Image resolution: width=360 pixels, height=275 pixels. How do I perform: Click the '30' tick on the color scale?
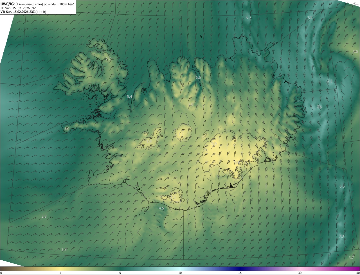coord(300,273)
